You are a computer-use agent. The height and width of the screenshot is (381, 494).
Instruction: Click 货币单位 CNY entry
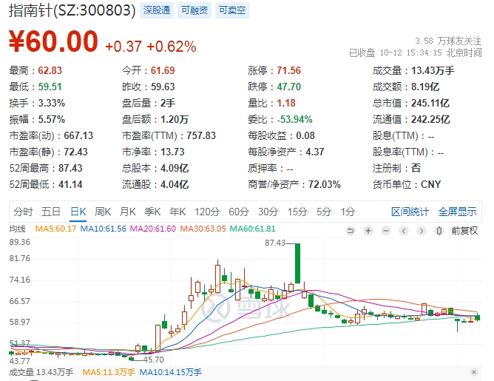pos(407,184)
